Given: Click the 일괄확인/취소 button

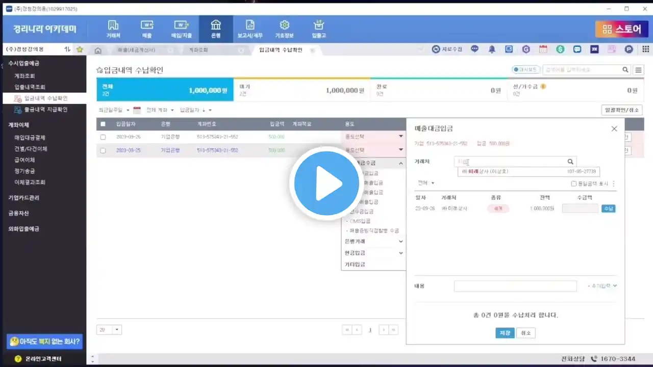Looking at the screenshot, I should (622, 110).
